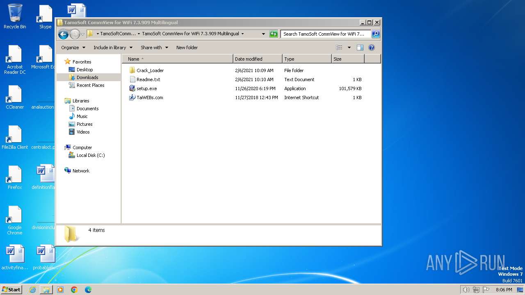Select the Acrobat Reader DC desktop shortcut
Image resolution: width=525 pixels, height=295 pixels.
click(x=15, y=60)
